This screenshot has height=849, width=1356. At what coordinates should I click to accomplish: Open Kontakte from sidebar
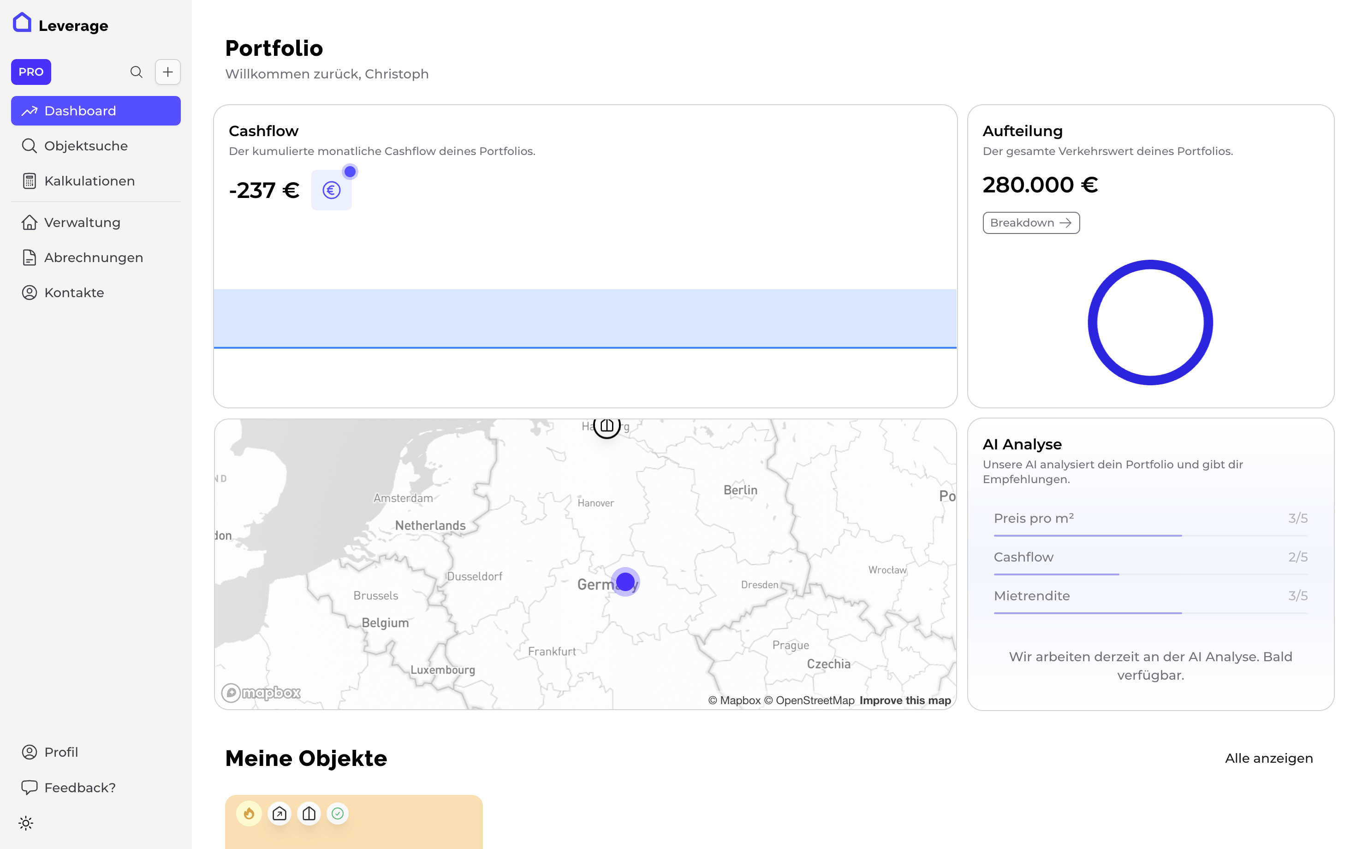point(74,293)
